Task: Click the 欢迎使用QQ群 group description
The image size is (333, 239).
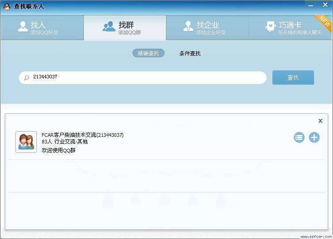Action: click(x=58, y=150)
